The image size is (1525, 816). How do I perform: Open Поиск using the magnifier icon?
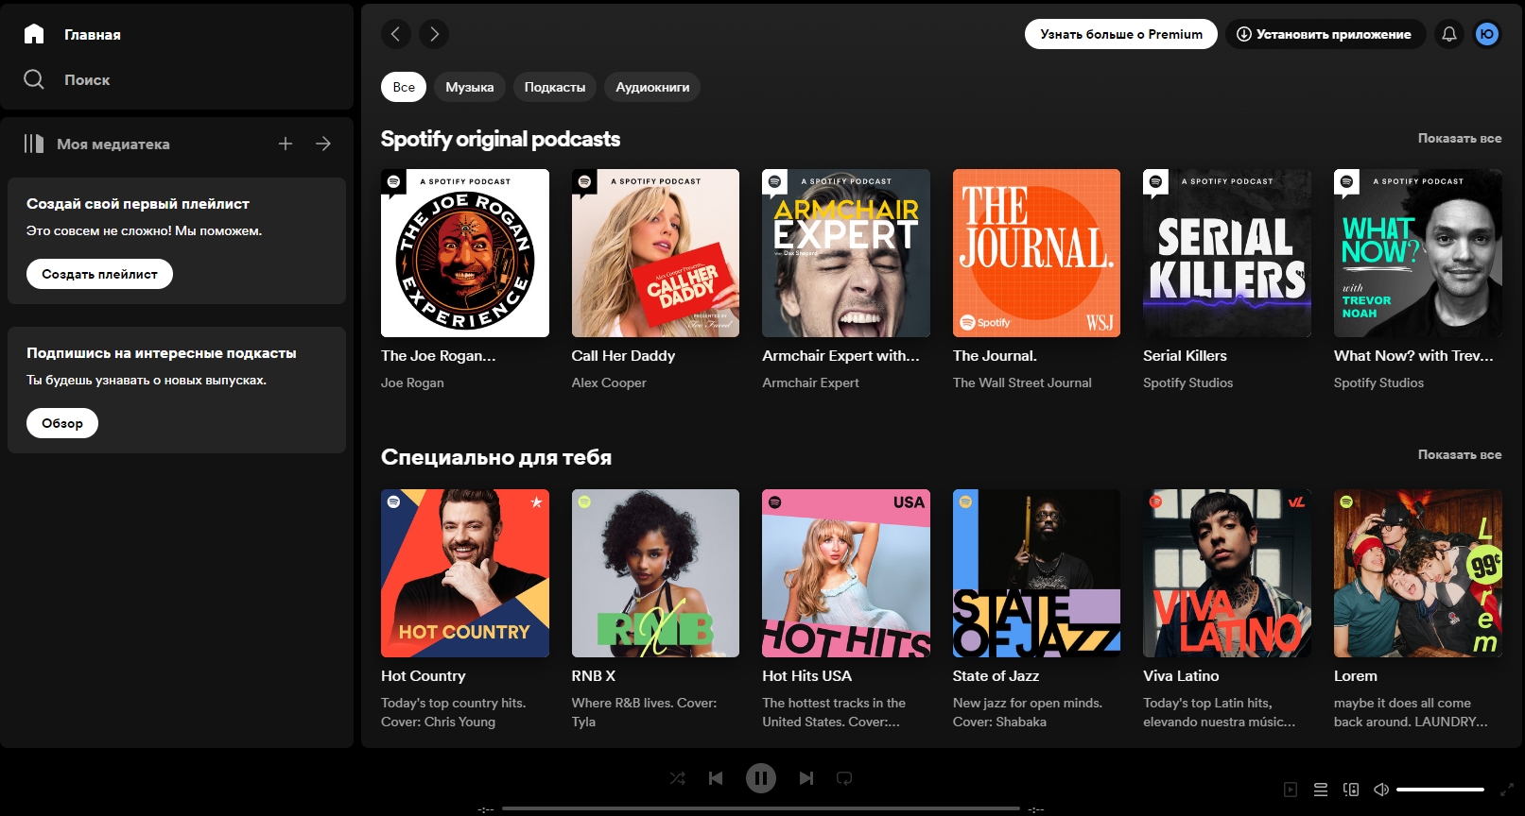click(34, 79)
